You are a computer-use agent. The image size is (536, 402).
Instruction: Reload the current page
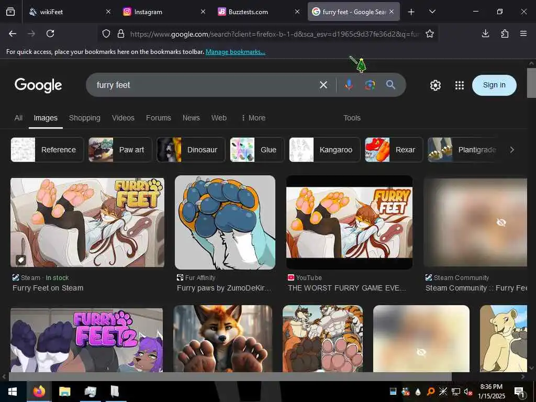click(50, 33)
